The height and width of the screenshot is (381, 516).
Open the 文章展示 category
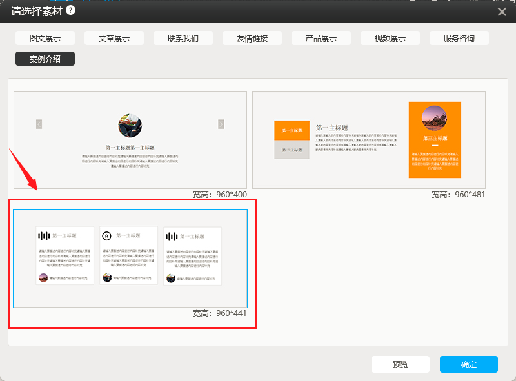coord(114,38)
